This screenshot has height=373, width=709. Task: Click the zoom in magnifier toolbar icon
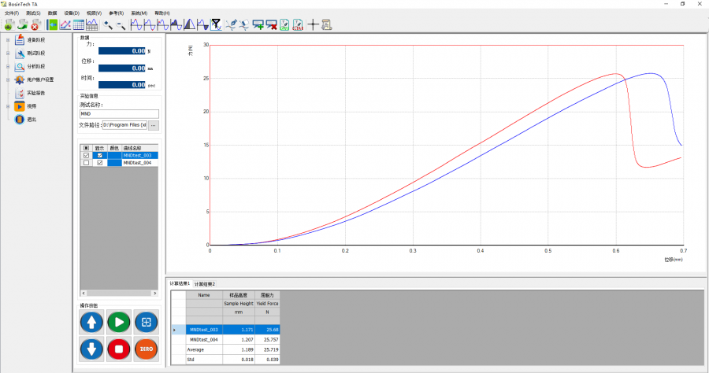tap(107, 24)
